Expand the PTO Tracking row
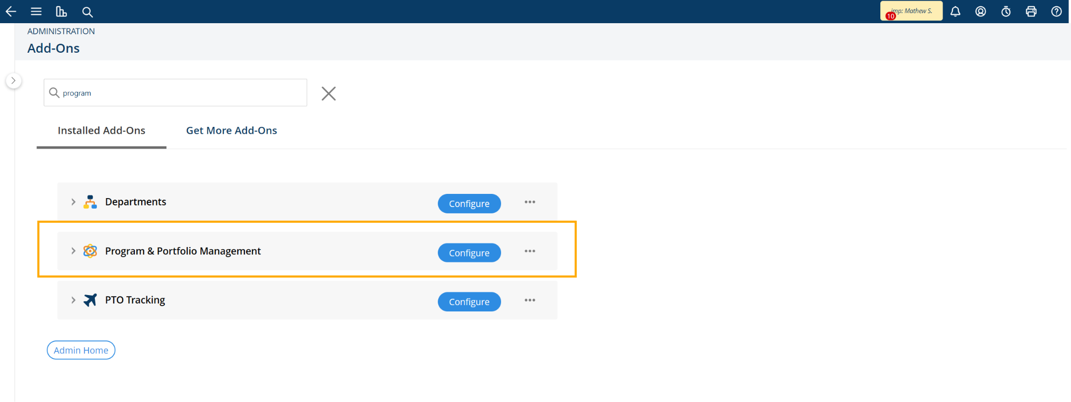 pos(73,300)
